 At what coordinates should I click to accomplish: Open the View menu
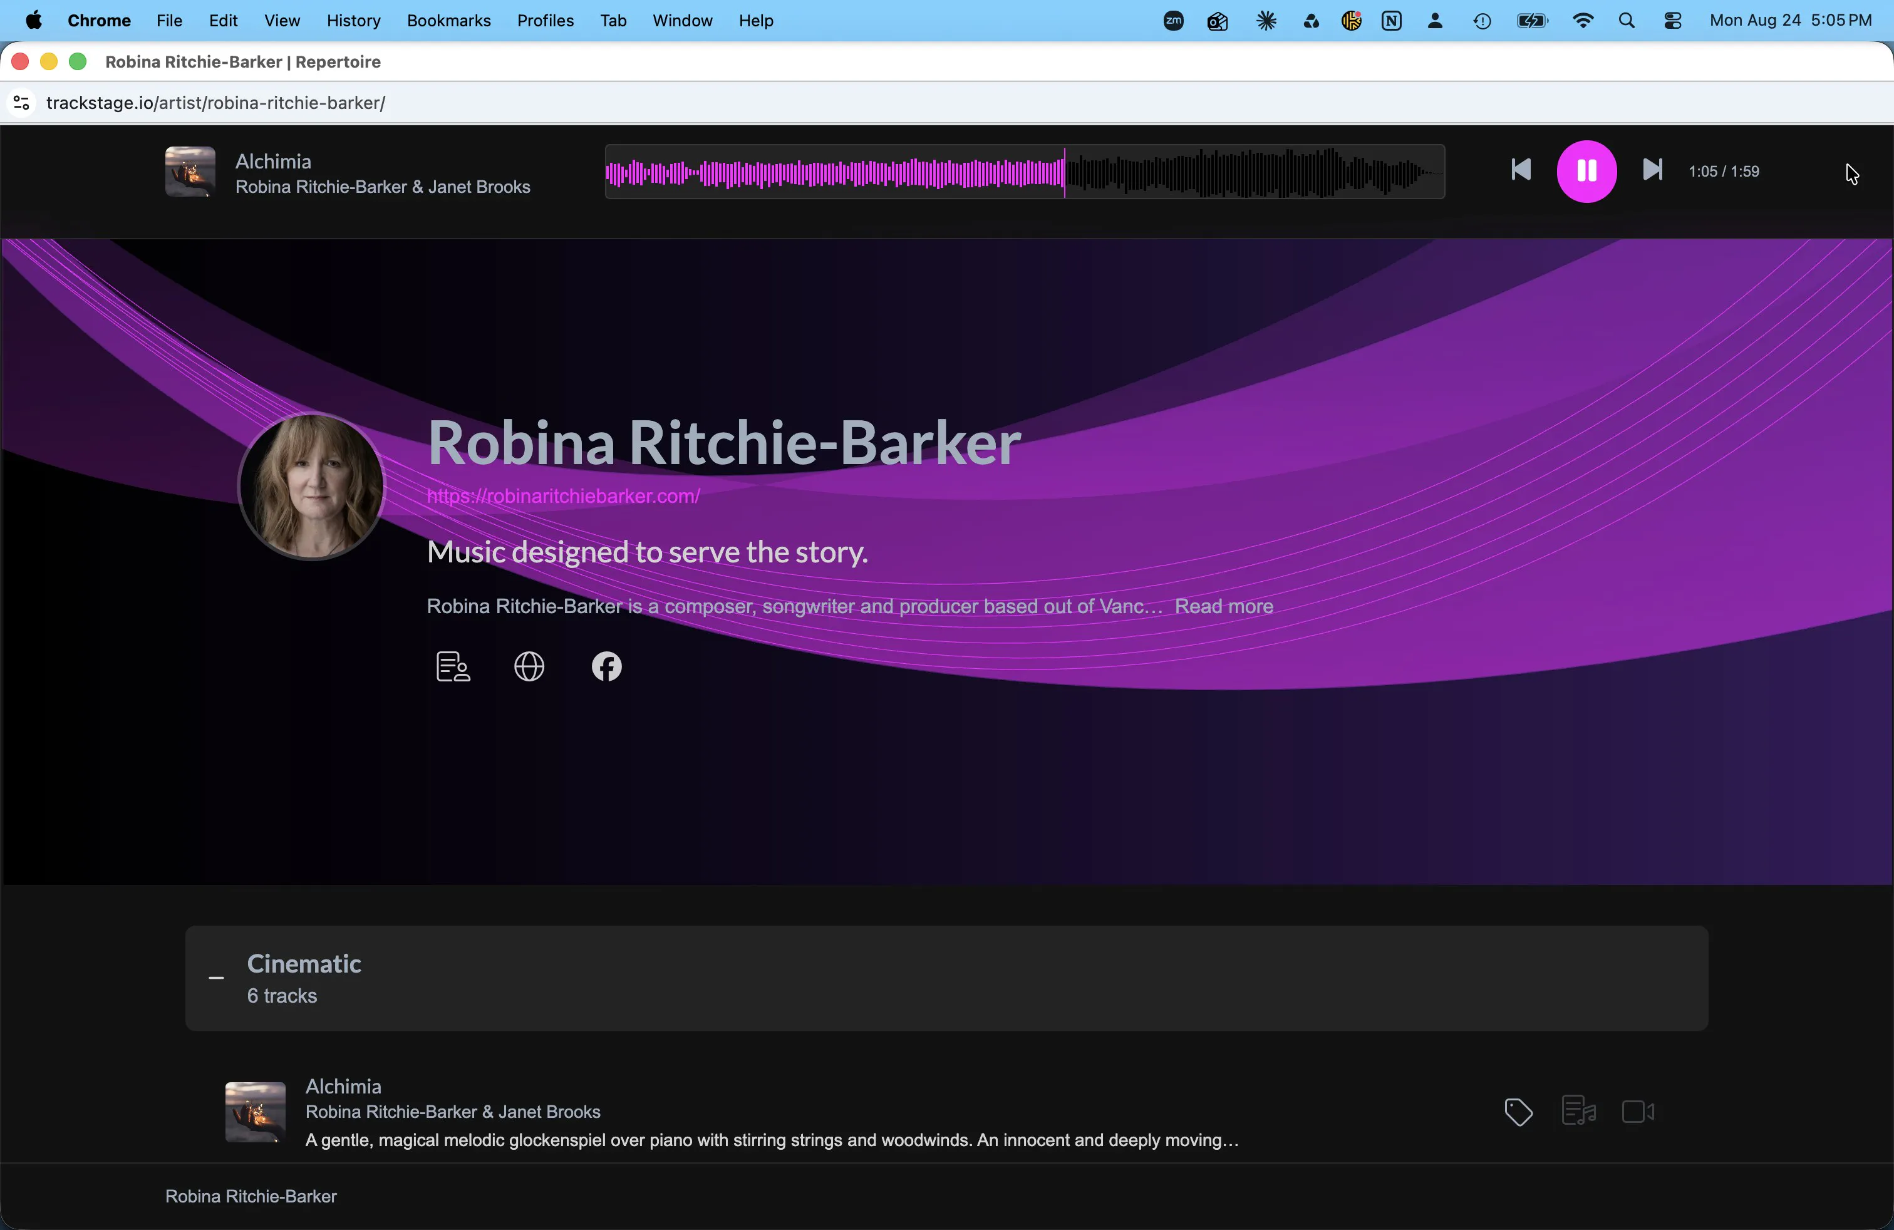[282, 21]
